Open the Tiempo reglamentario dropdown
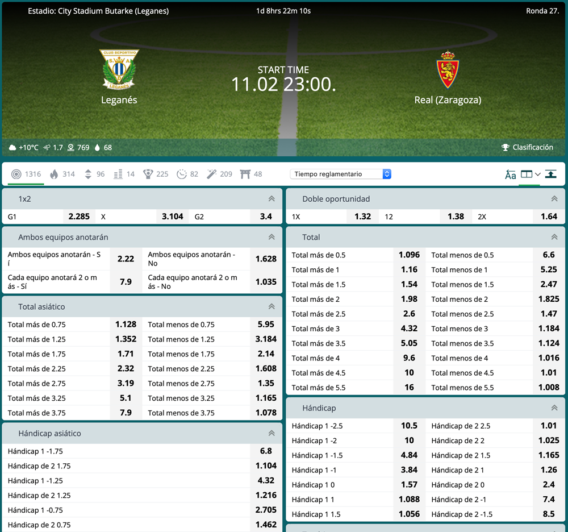The width and height of the screenshot is (568, 532). tap(340, 174)
